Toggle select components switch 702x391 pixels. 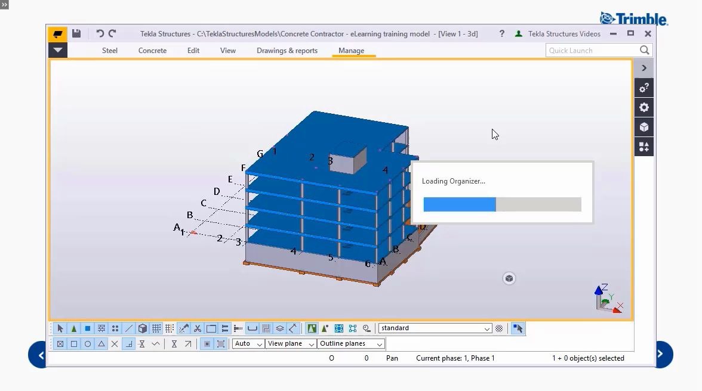(312, 328)
